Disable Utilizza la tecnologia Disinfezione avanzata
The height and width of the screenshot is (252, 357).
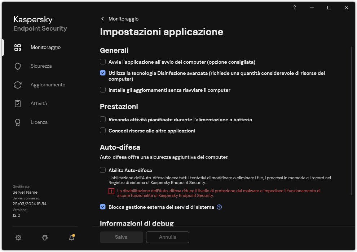(103, 73)
